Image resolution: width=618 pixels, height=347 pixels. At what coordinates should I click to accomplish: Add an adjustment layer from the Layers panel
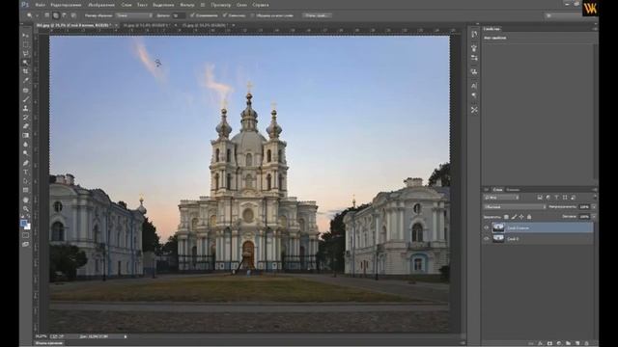click(559, 343)
